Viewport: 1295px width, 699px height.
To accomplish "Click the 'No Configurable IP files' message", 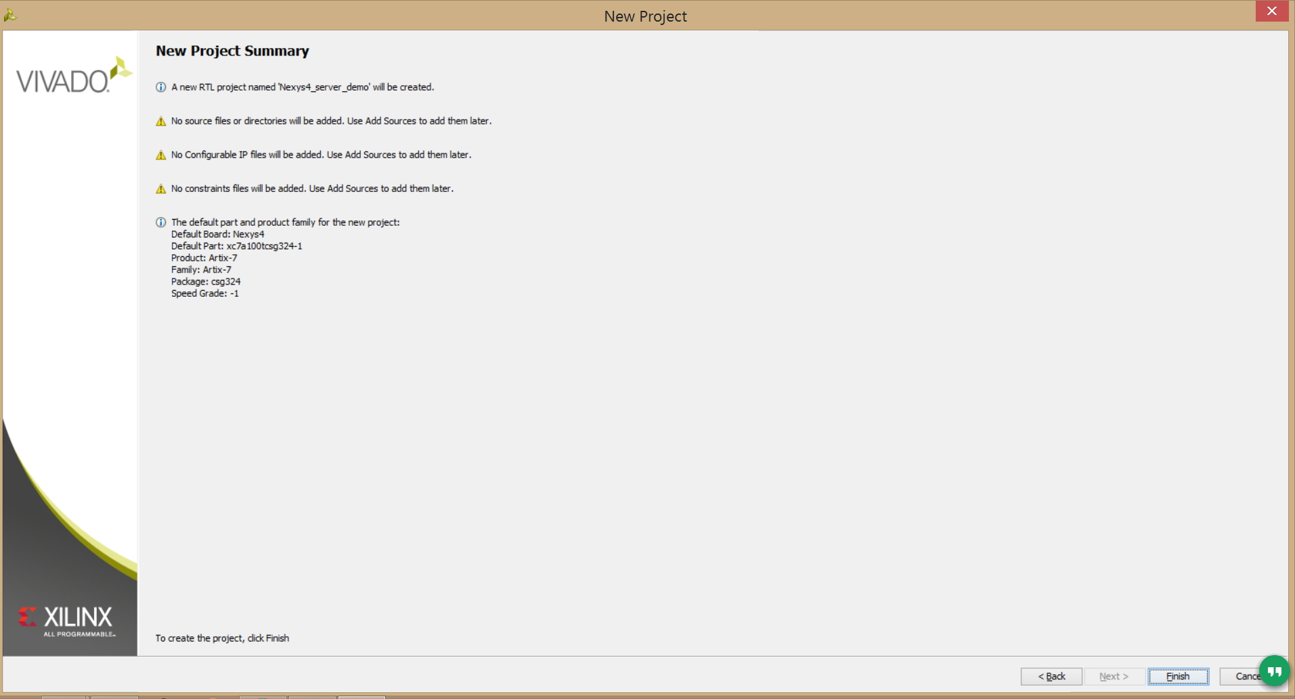I will click(322, 155).
